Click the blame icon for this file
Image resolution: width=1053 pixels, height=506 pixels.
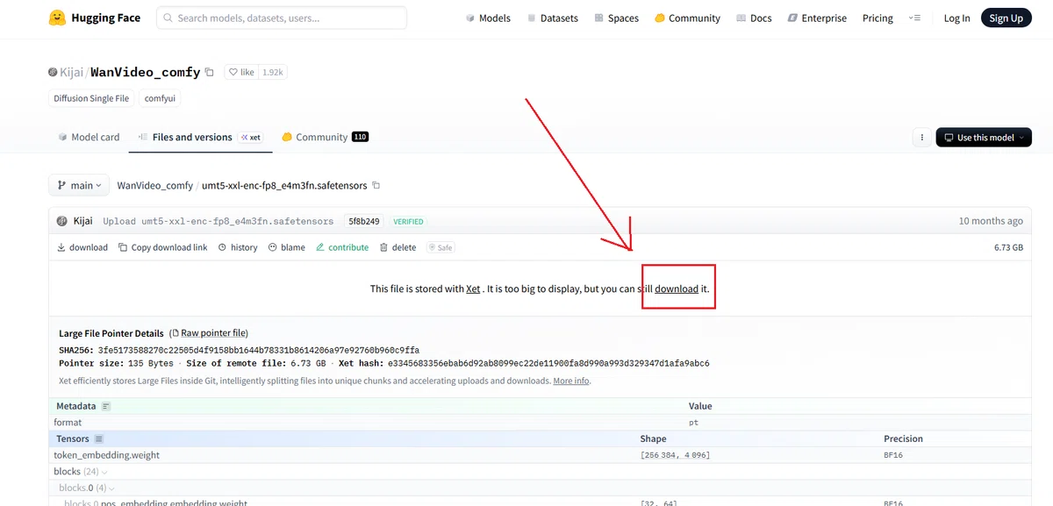[x=273, y=247]
